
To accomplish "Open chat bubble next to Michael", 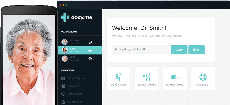I will pyautogui.click(x=90, y=42).
